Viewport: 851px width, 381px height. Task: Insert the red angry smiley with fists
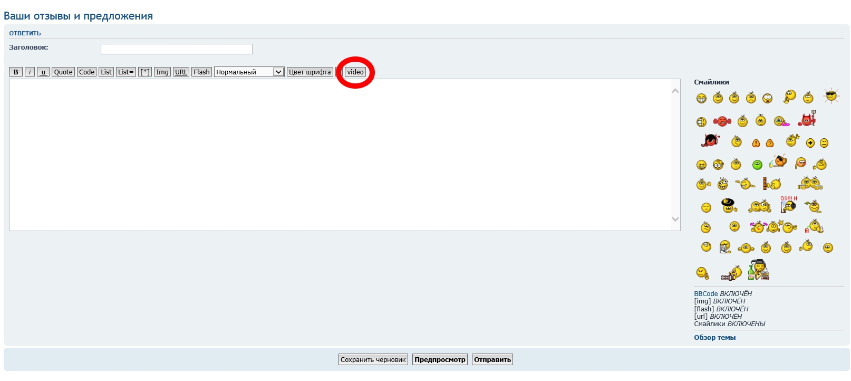(x=722, y=122)
